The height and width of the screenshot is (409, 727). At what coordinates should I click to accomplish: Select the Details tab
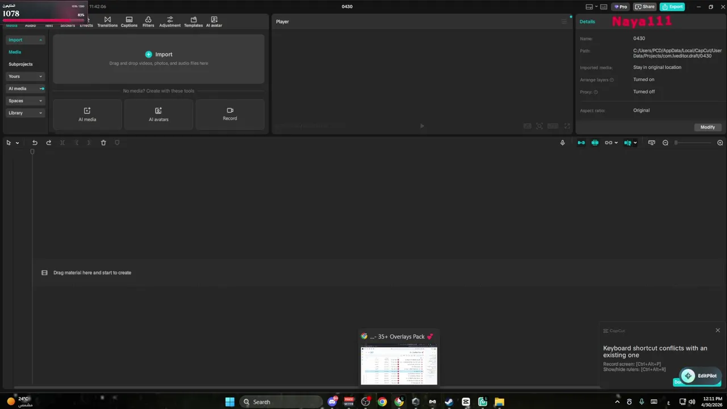pyautogui.click(x=587, y=22)
